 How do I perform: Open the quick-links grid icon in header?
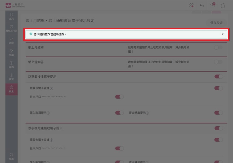coord(191,6)
